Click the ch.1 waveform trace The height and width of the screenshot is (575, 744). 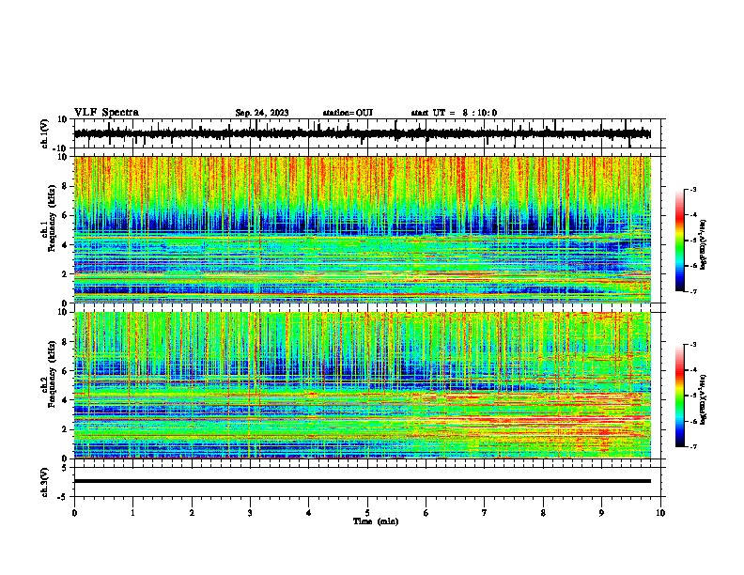click(x=363, y=133)
